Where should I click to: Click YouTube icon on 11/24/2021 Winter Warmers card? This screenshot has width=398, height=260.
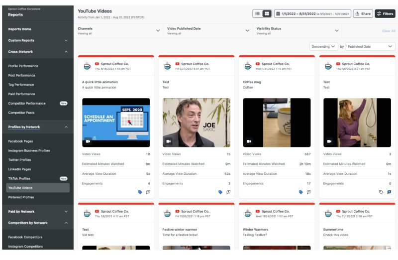click(x=258, y=211)
